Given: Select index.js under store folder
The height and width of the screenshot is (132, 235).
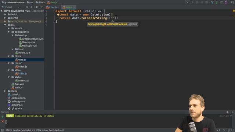Looking at the screenshot, I should pyautogui.click(x=21, y=74).
